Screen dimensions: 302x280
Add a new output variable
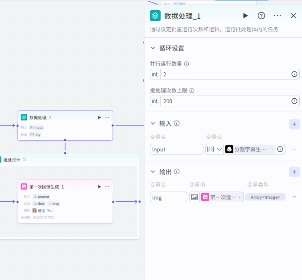pyautogui.click(x=294, y=172)
